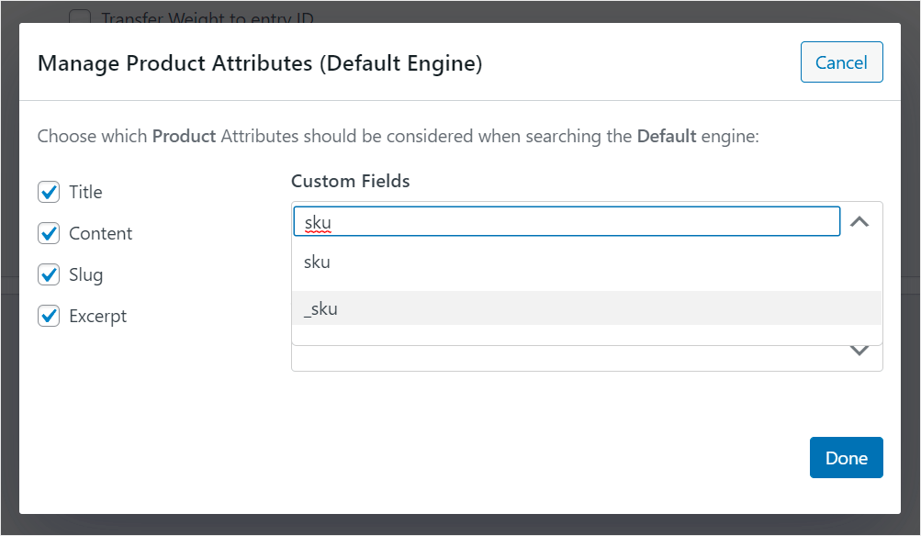Click the Slug label text
The image size is (921, 536).
85,274
